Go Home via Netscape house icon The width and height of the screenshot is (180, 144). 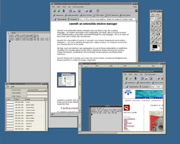coord(70,11)
